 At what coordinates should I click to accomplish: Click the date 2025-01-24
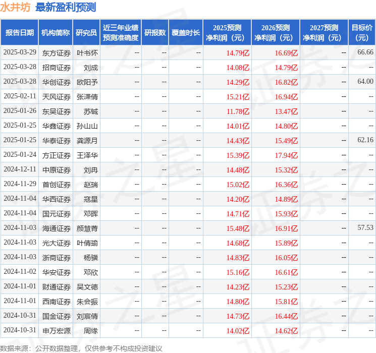coord(20,154)
